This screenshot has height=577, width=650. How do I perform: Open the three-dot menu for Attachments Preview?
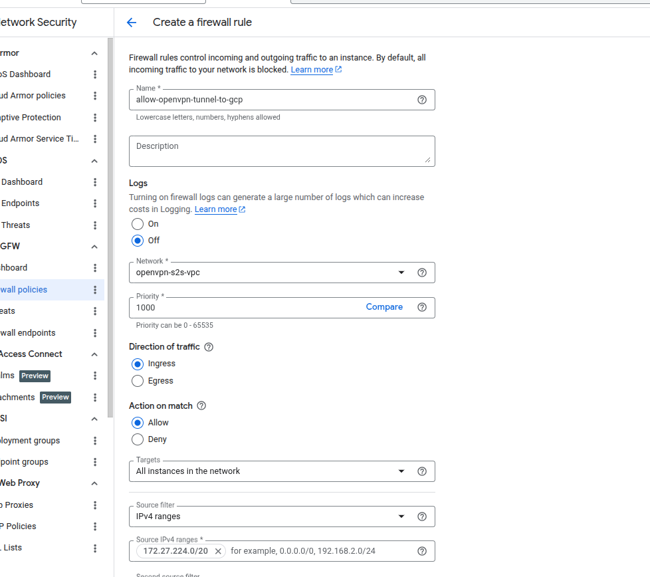coord(95,398)
